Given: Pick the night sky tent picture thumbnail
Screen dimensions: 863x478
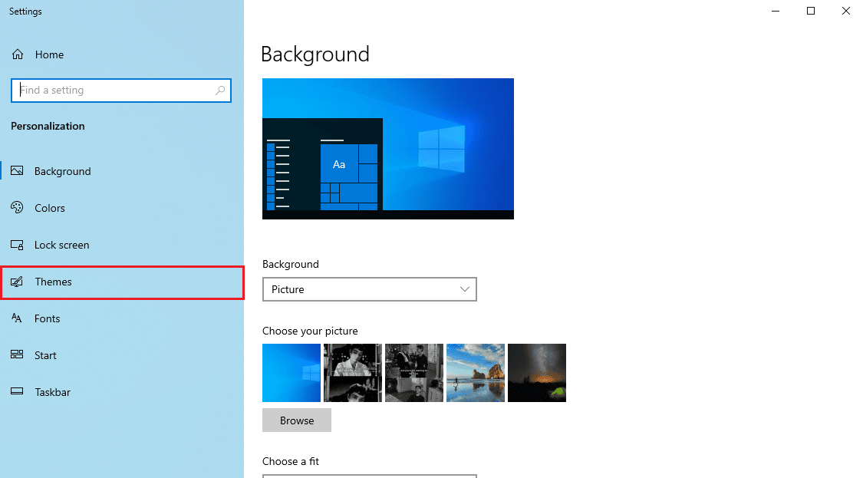Looking at the screenshot, I should (537, 373).
